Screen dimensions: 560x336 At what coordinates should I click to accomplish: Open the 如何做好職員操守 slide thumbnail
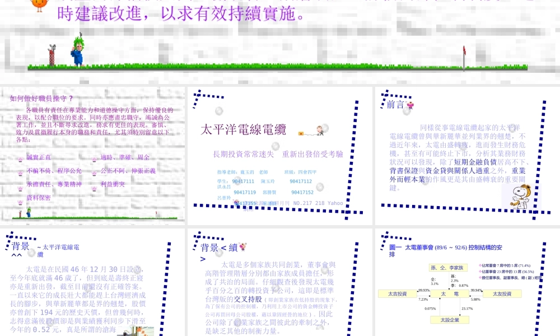92,155
